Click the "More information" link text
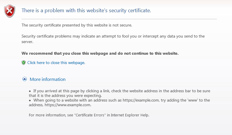The width and height of the screenshot is (232, 135). click(48, 79)
